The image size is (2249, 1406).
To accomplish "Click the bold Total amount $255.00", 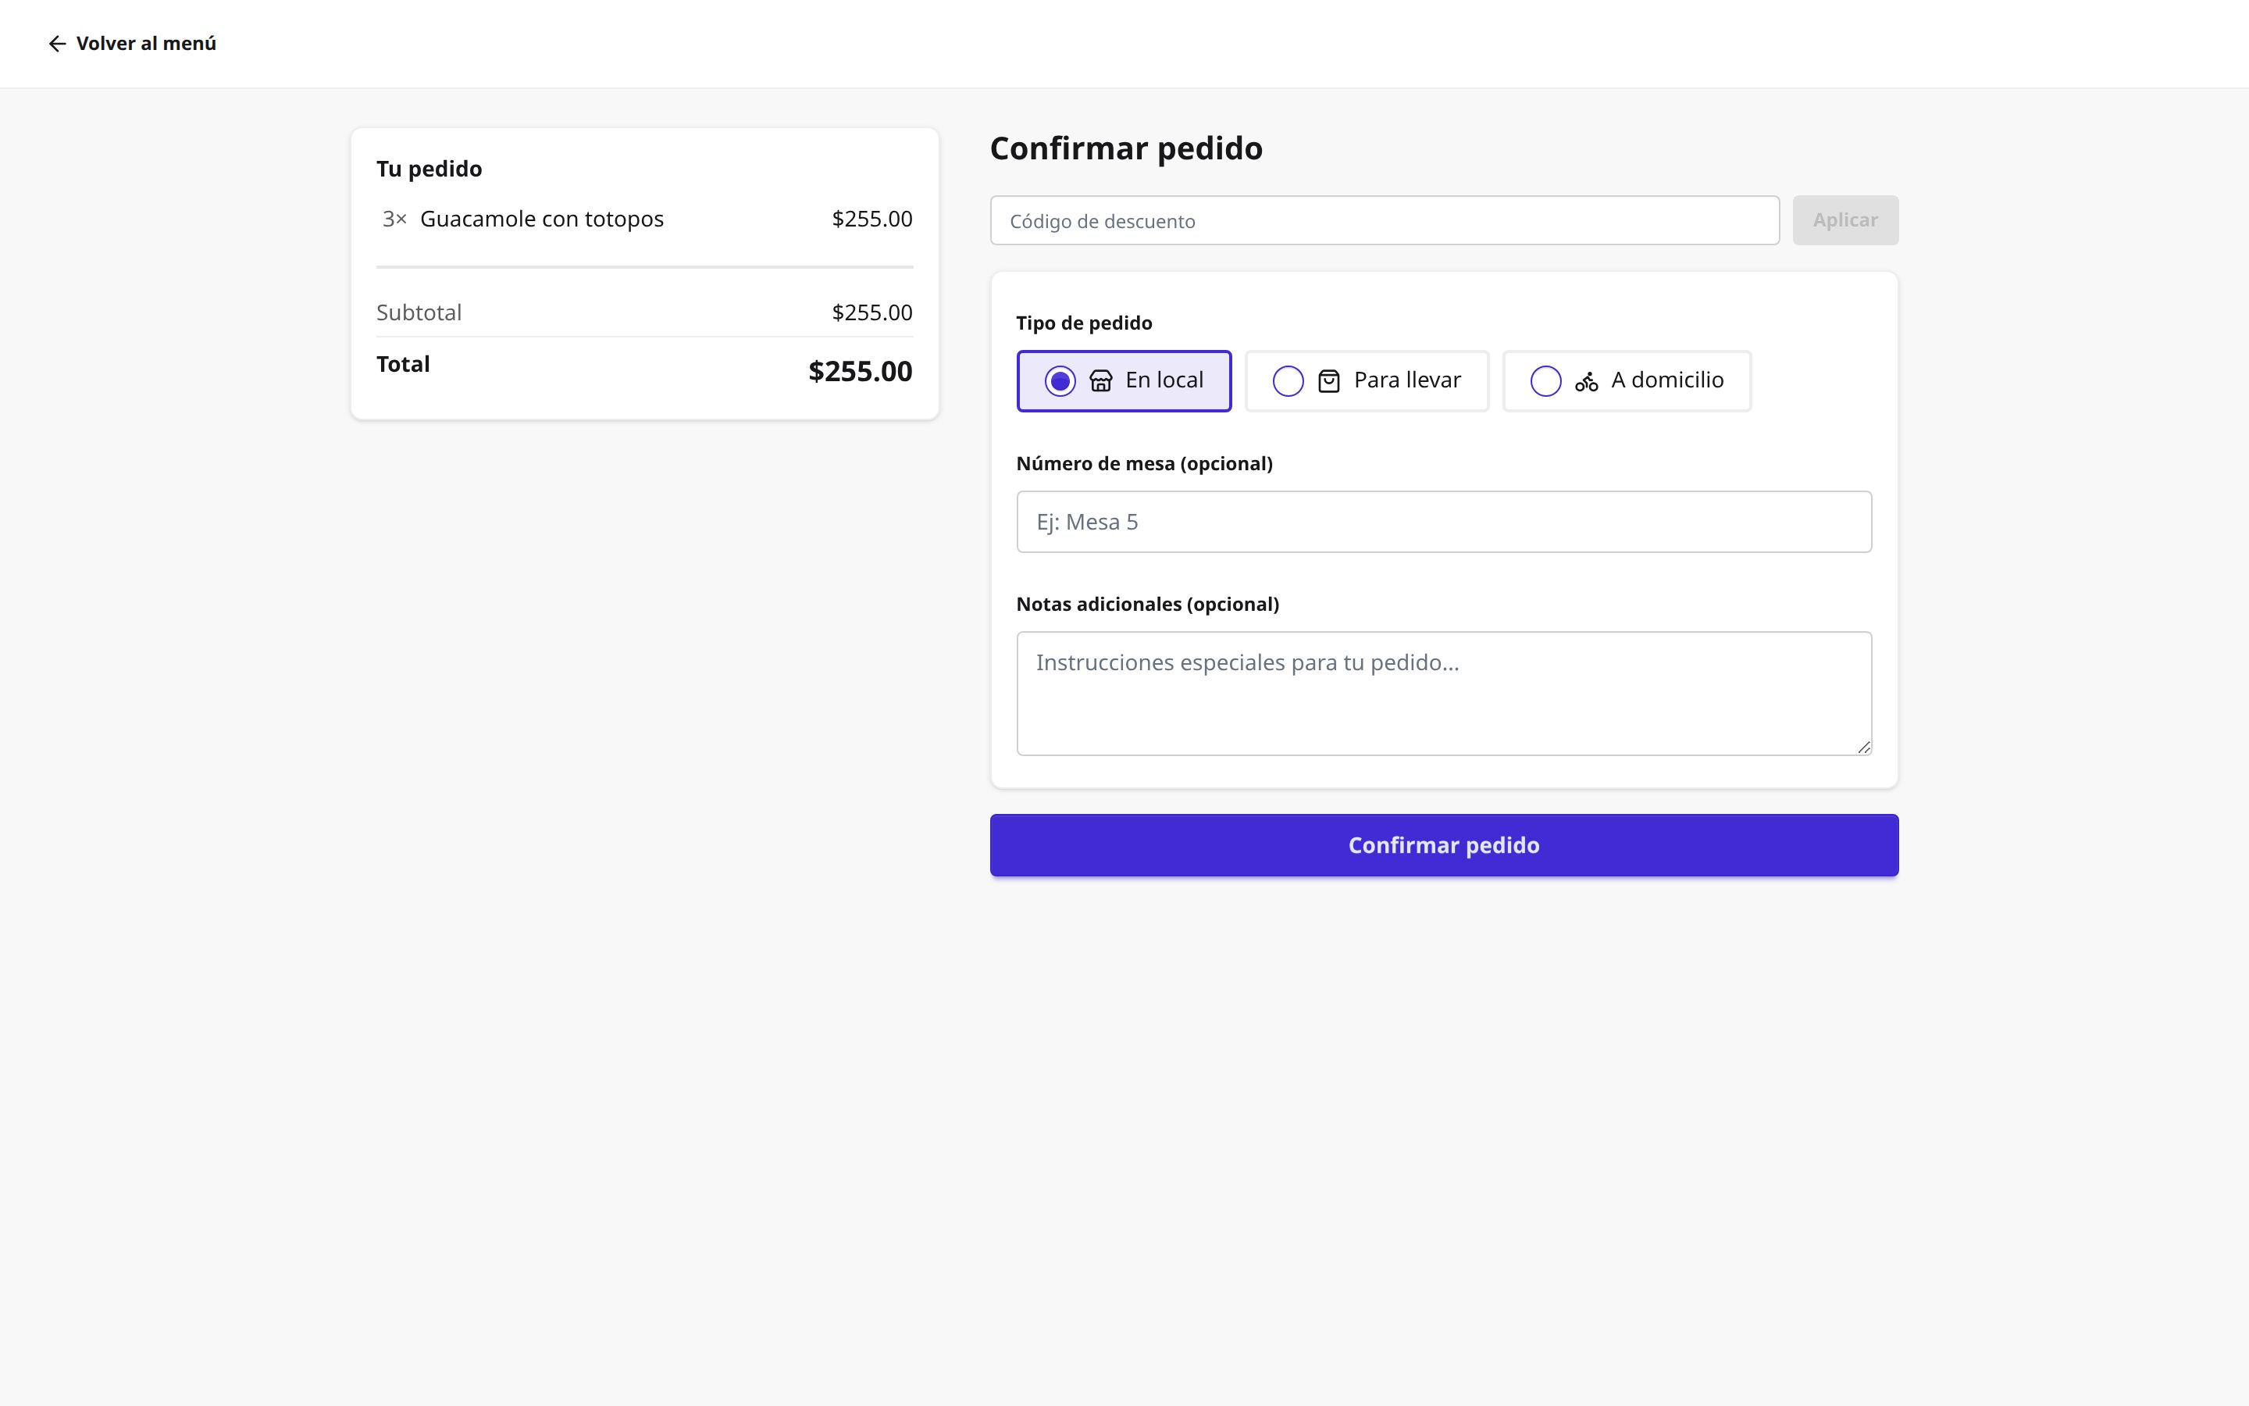I will pos(861,371).
